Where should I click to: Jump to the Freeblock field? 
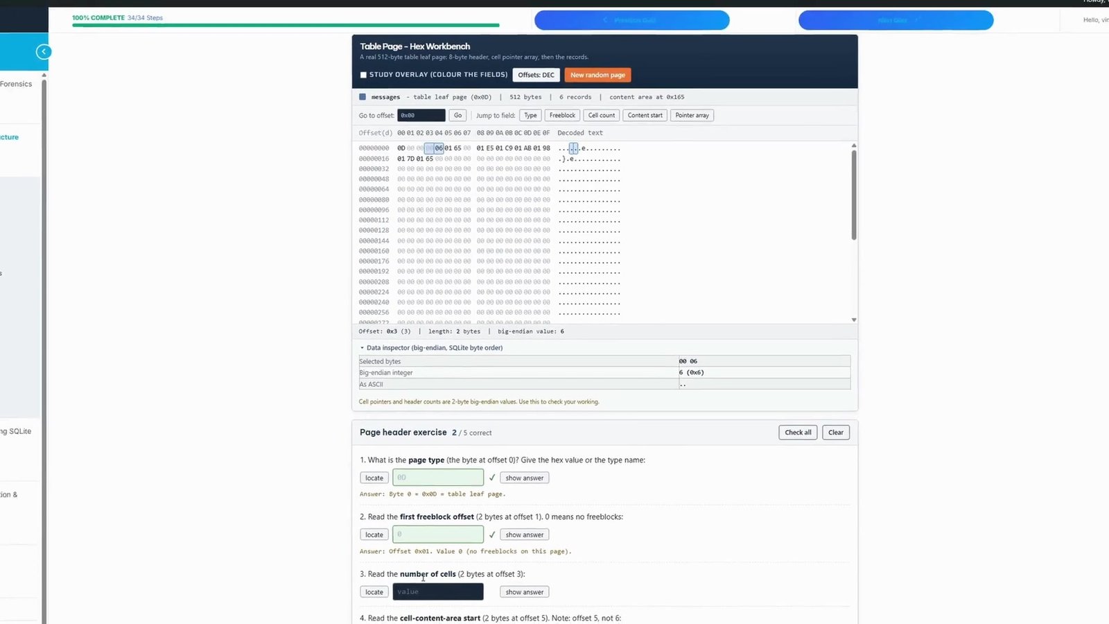pos(562,115)
